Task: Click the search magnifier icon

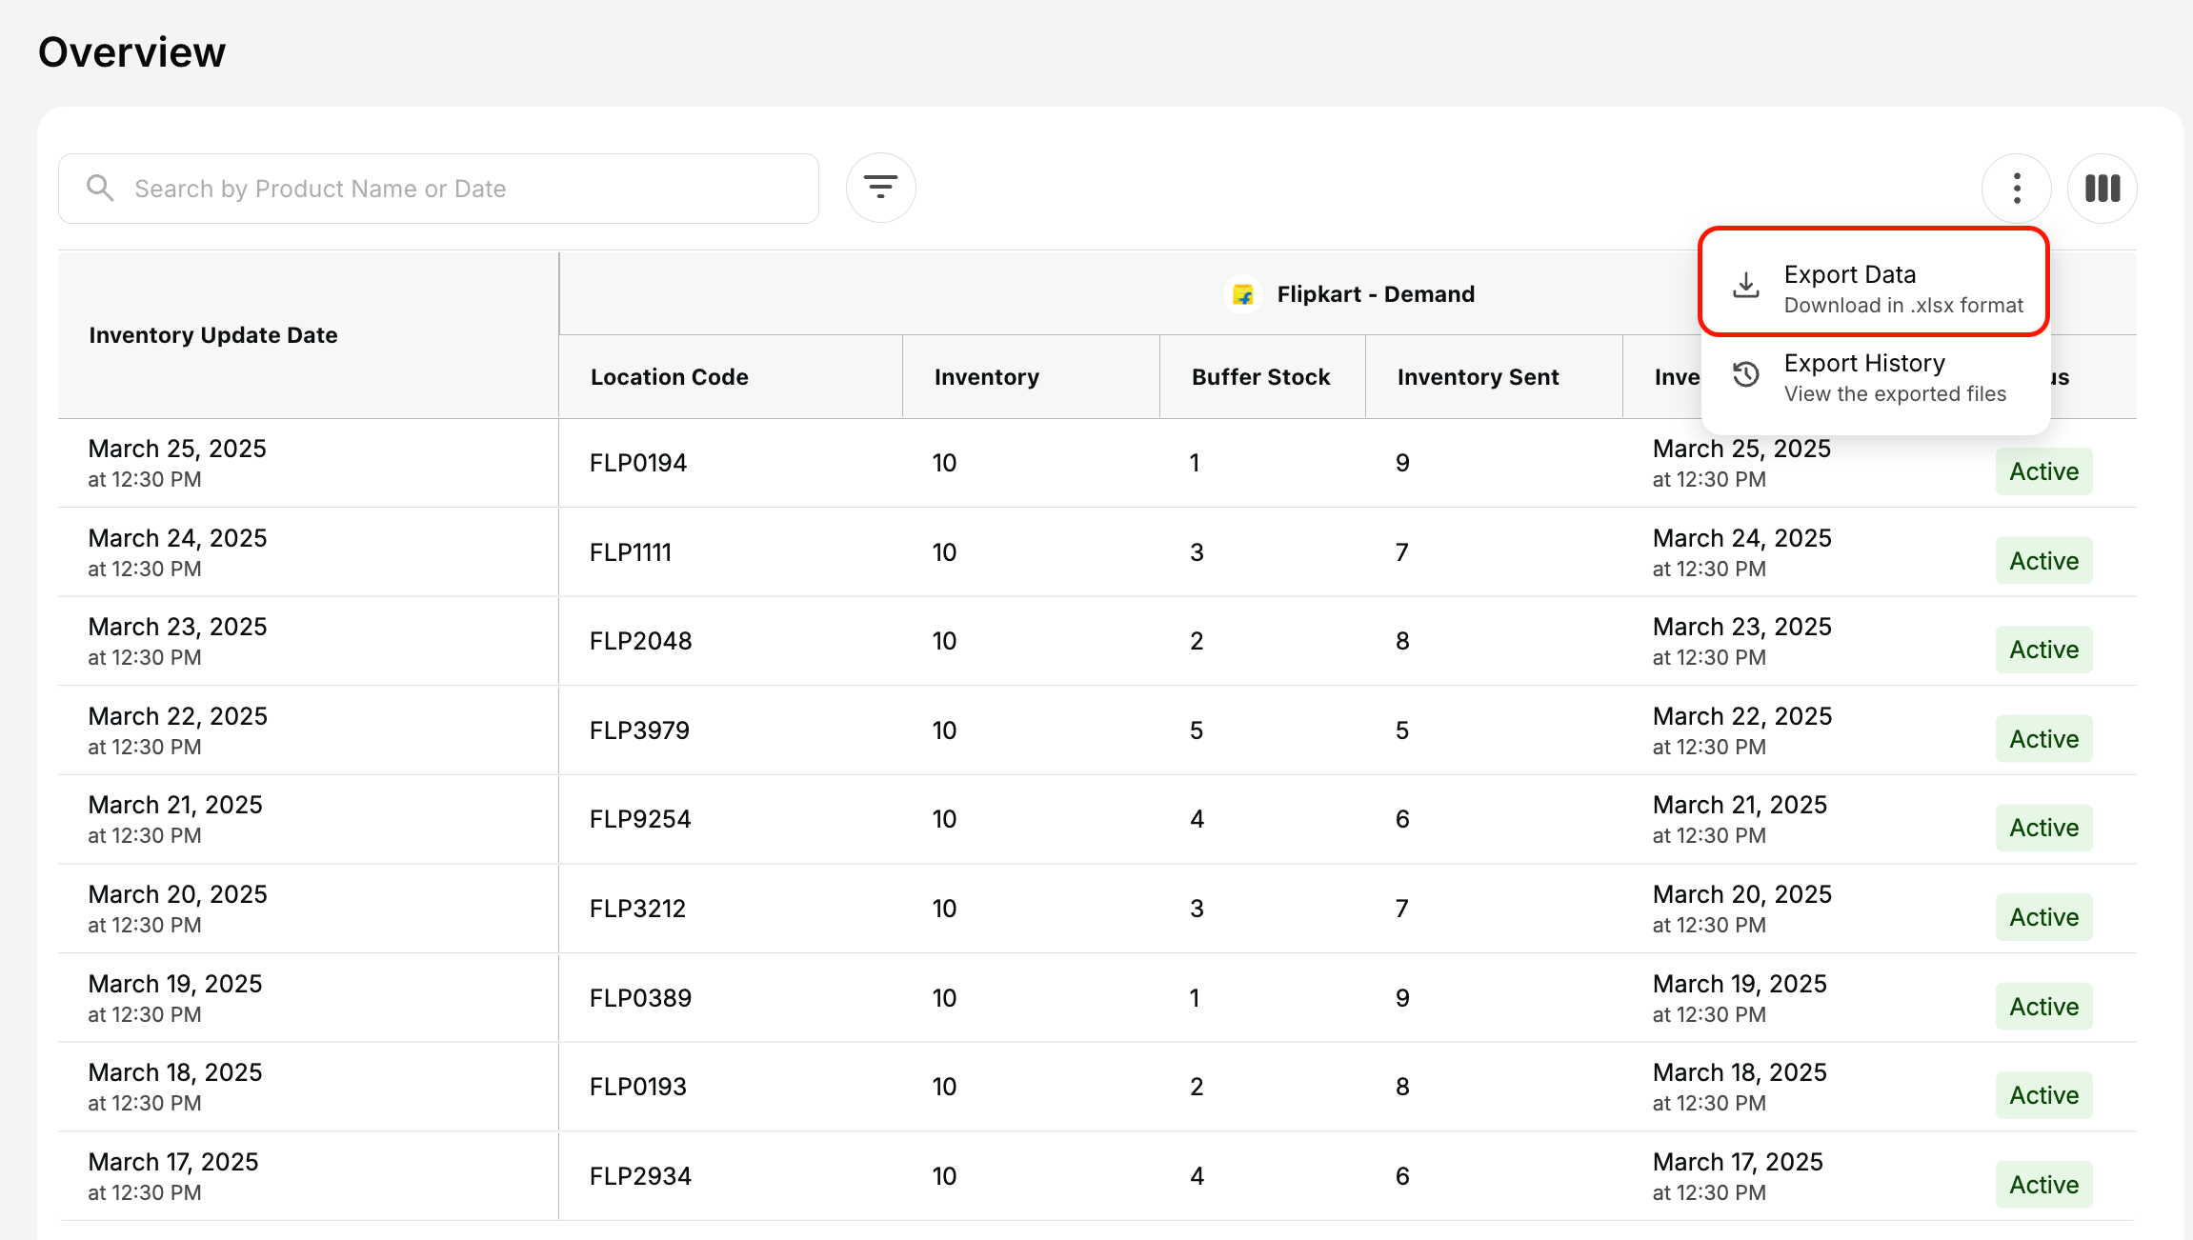Action: click(100, 188)
